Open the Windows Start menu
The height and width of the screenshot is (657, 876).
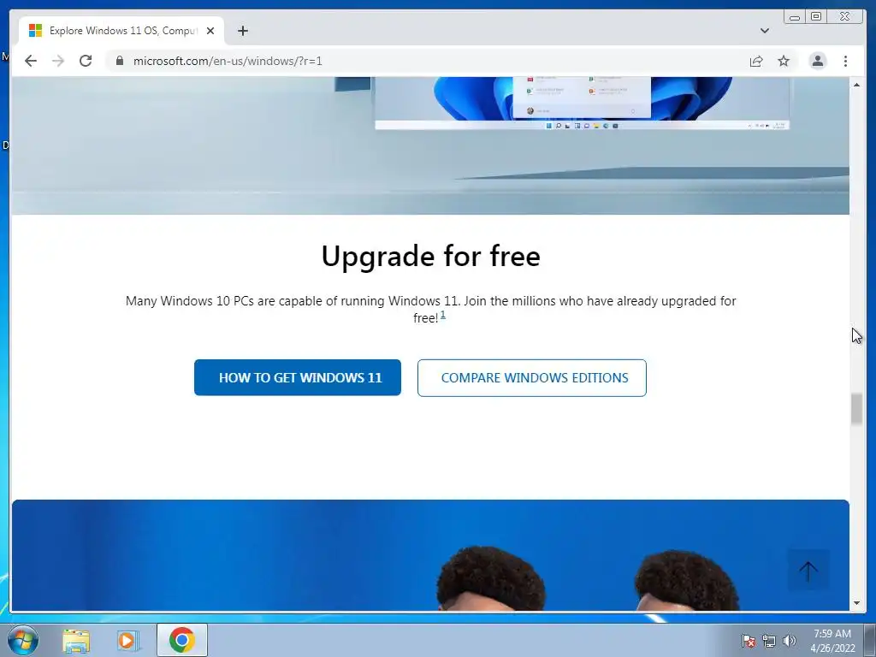pos(23,640)
